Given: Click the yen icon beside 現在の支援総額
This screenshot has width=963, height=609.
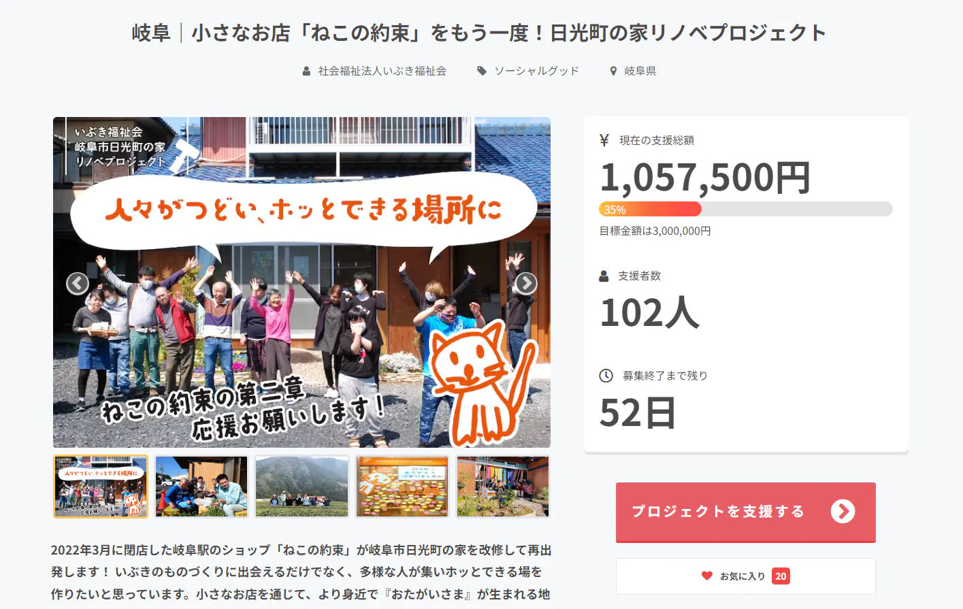Looking at the screenshot, I should [604, 140].
